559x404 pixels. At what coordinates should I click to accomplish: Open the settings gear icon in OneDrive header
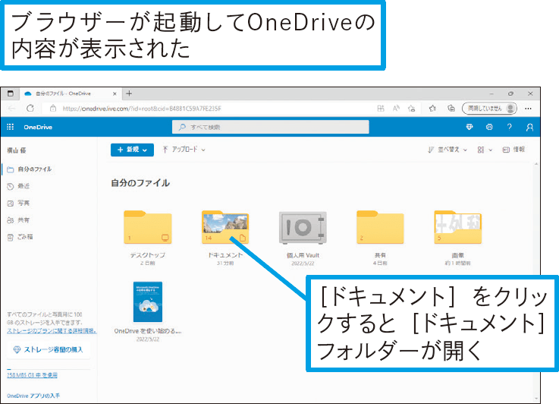[489, 127]
